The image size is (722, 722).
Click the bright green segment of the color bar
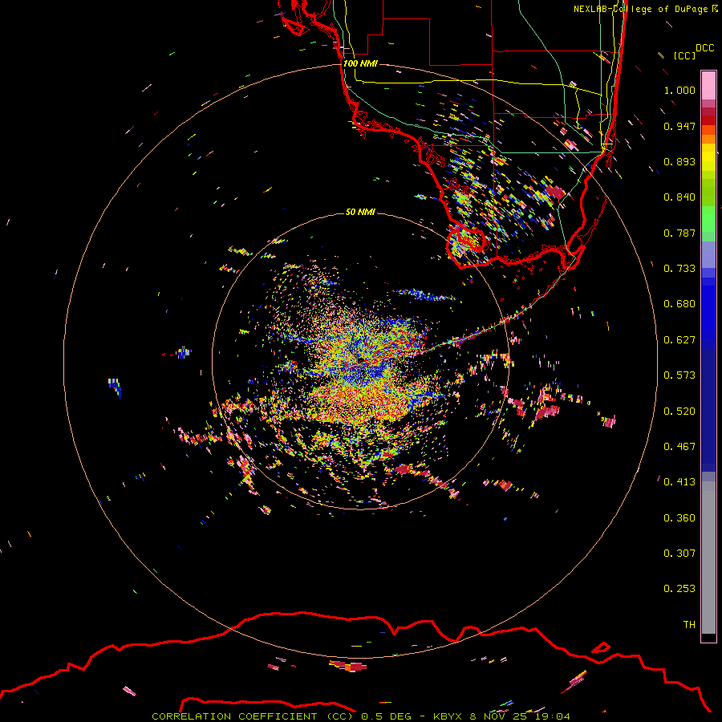(x=708, y=219)
